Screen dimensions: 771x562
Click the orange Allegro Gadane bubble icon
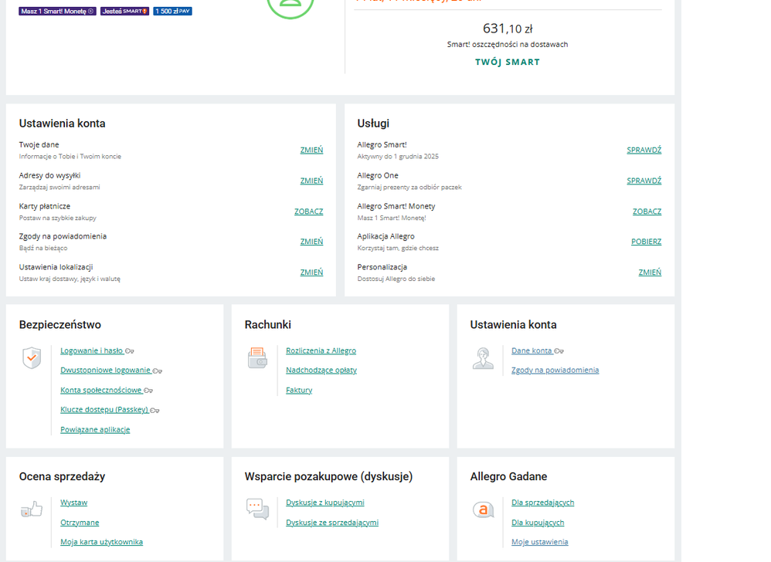(483, 510)
